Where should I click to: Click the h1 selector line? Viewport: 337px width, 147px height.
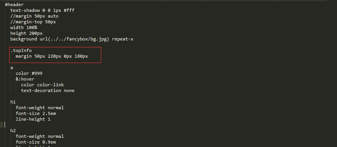[13, 102]
